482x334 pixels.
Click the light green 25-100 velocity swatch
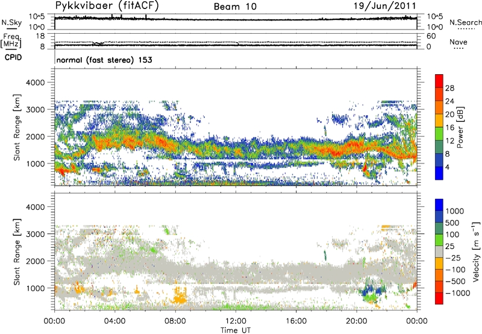coord(439,240)
